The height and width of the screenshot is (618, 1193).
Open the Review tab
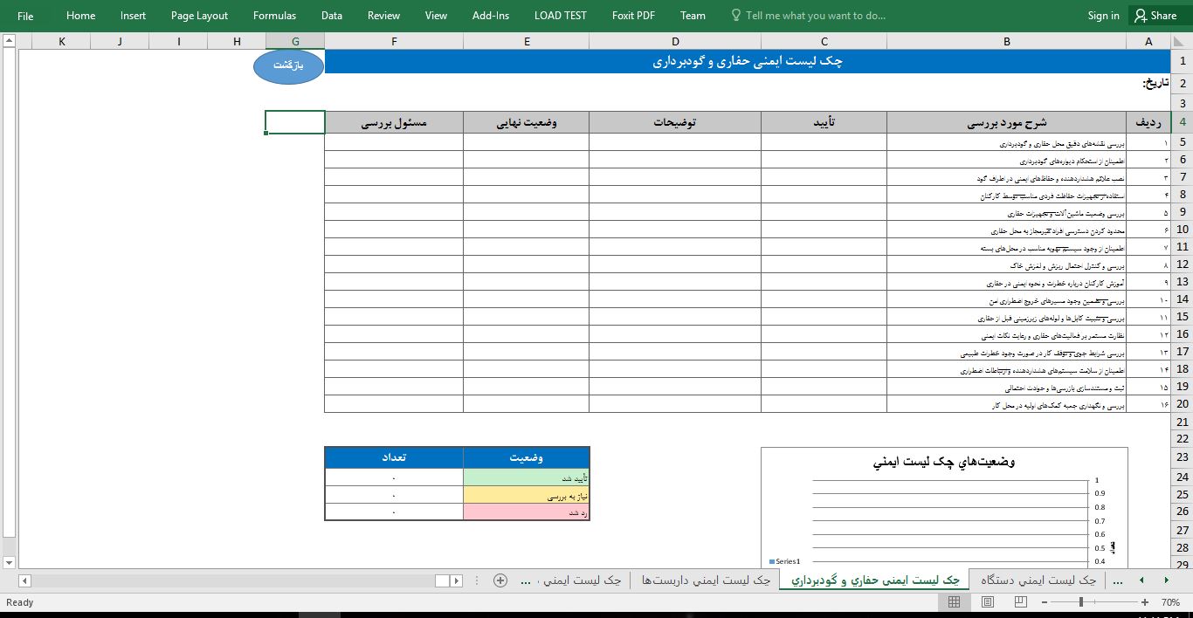tap(383, 16)
